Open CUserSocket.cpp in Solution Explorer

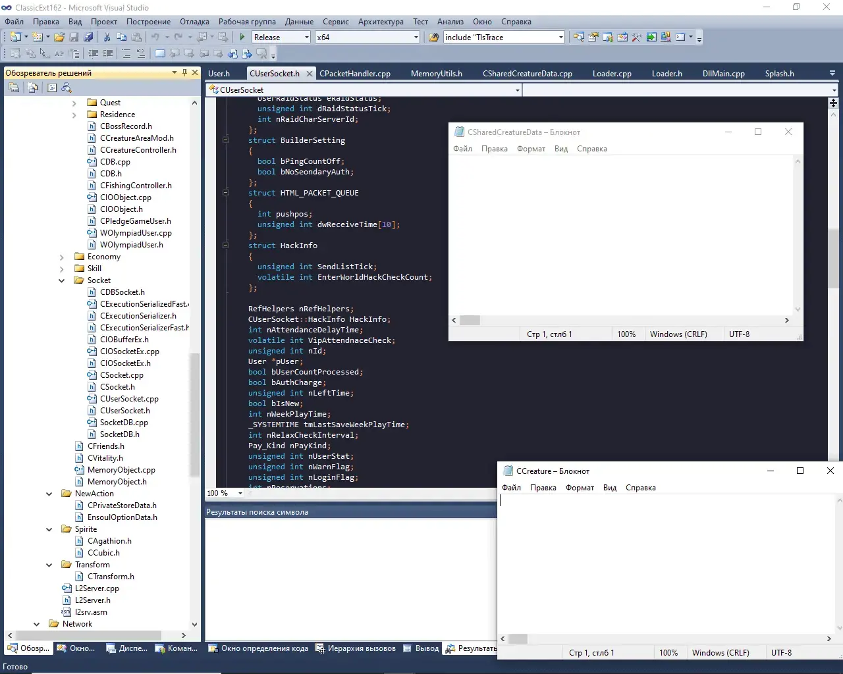click(x=129, y=399)
